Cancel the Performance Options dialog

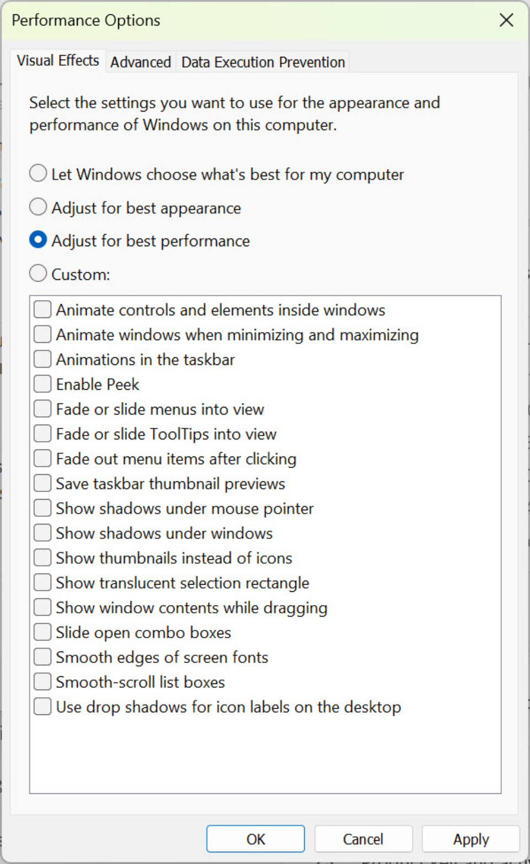363,839
